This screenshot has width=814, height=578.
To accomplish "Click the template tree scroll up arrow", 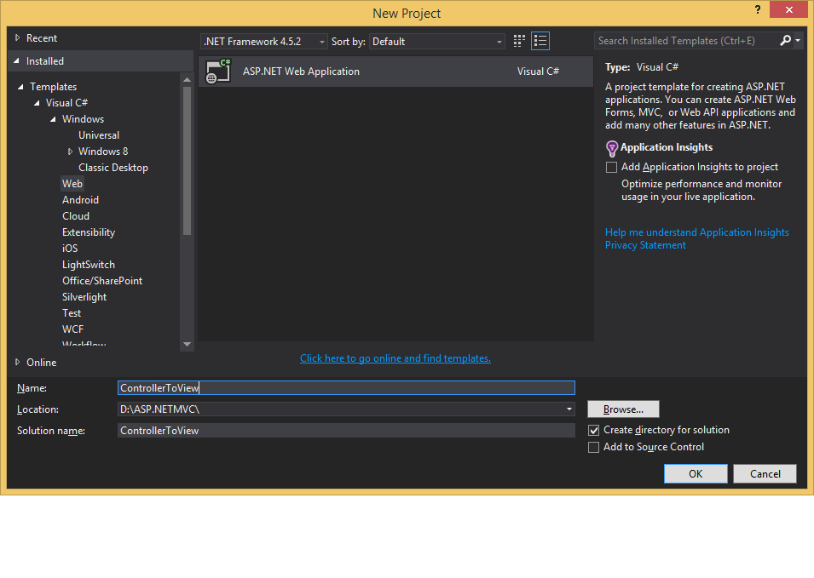I will pos(188,80).
